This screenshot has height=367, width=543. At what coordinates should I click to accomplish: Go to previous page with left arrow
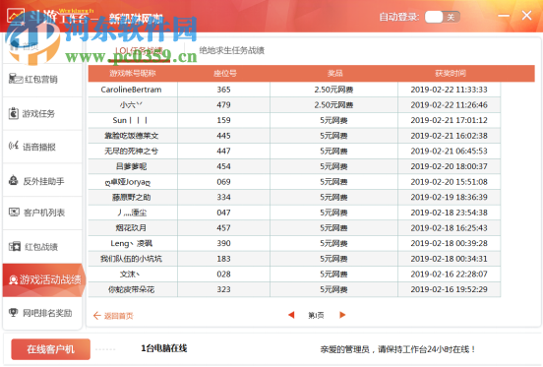291,315
